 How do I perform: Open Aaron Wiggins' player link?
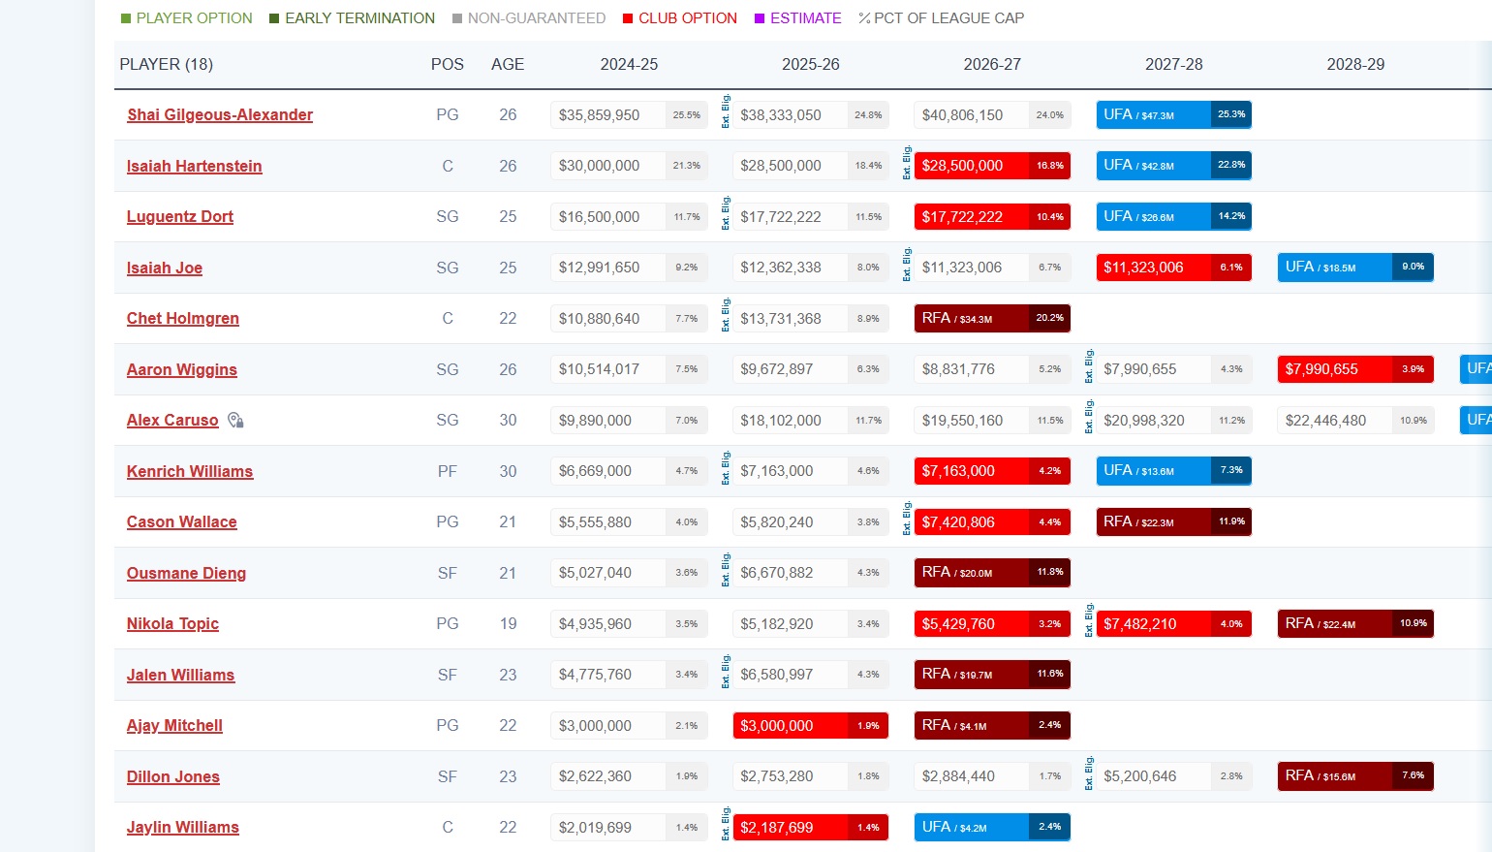pyautogui.click(x=182, y=369)
